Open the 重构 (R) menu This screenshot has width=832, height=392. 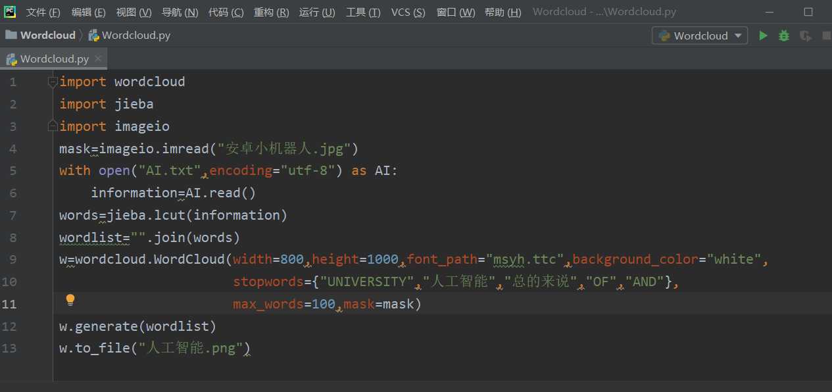click(271, 12)
